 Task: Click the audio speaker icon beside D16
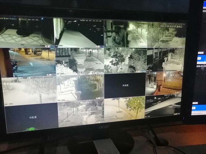[96, 47]
